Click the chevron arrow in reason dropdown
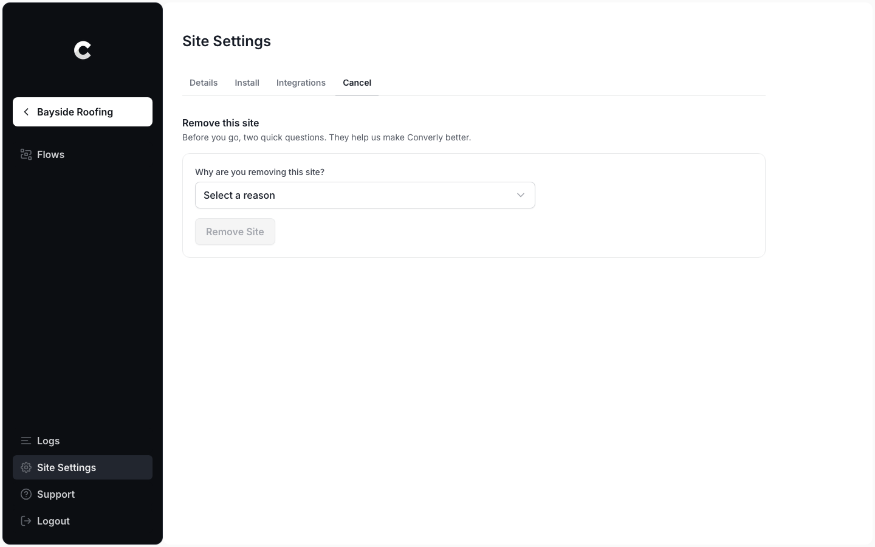Screen dimensions: 875x547 click(521, 195)
